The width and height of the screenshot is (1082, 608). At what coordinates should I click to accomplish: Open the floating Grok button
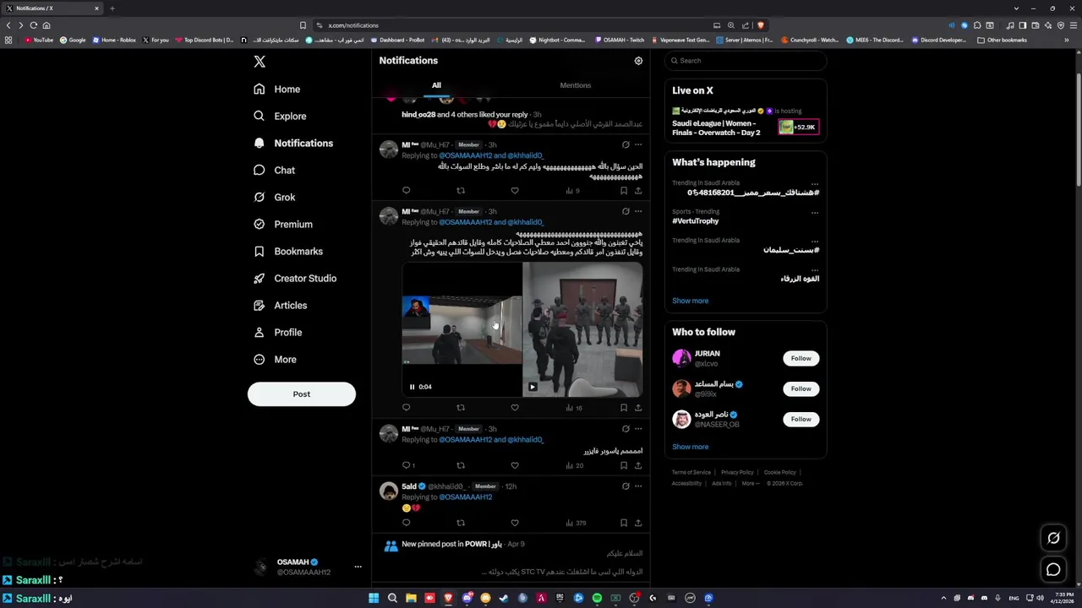1053,538
